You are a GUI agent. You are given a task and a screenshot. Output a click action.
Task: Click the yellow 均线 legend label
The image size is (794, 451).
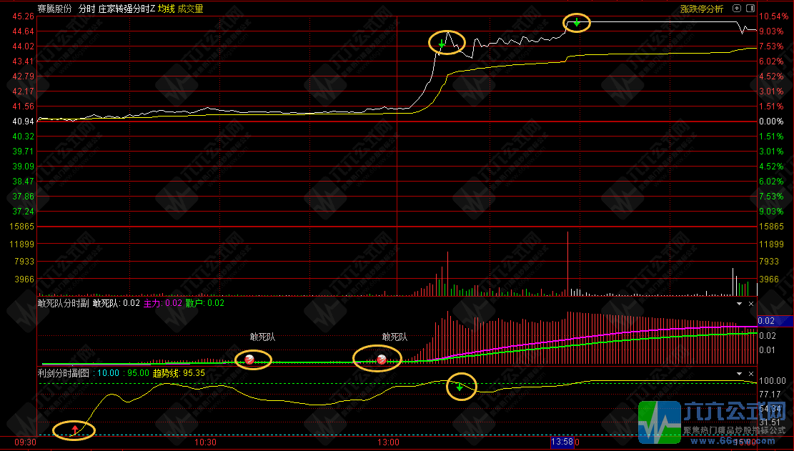pyautogui.click(x=166, y=9)
